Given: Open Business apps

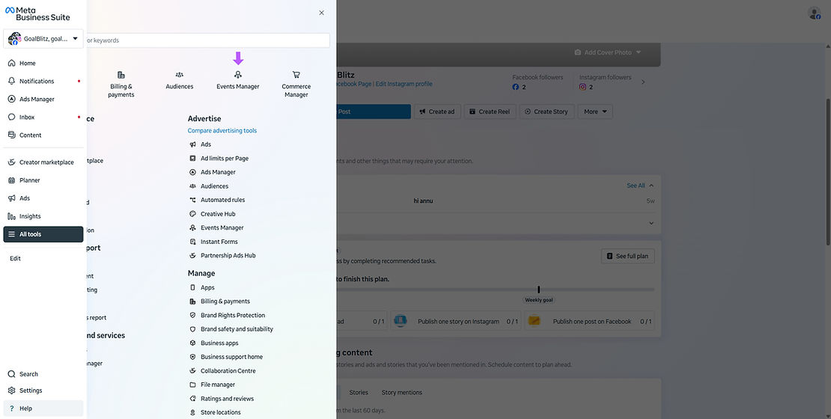Looking at the screenshot, I should coord(214,343).
